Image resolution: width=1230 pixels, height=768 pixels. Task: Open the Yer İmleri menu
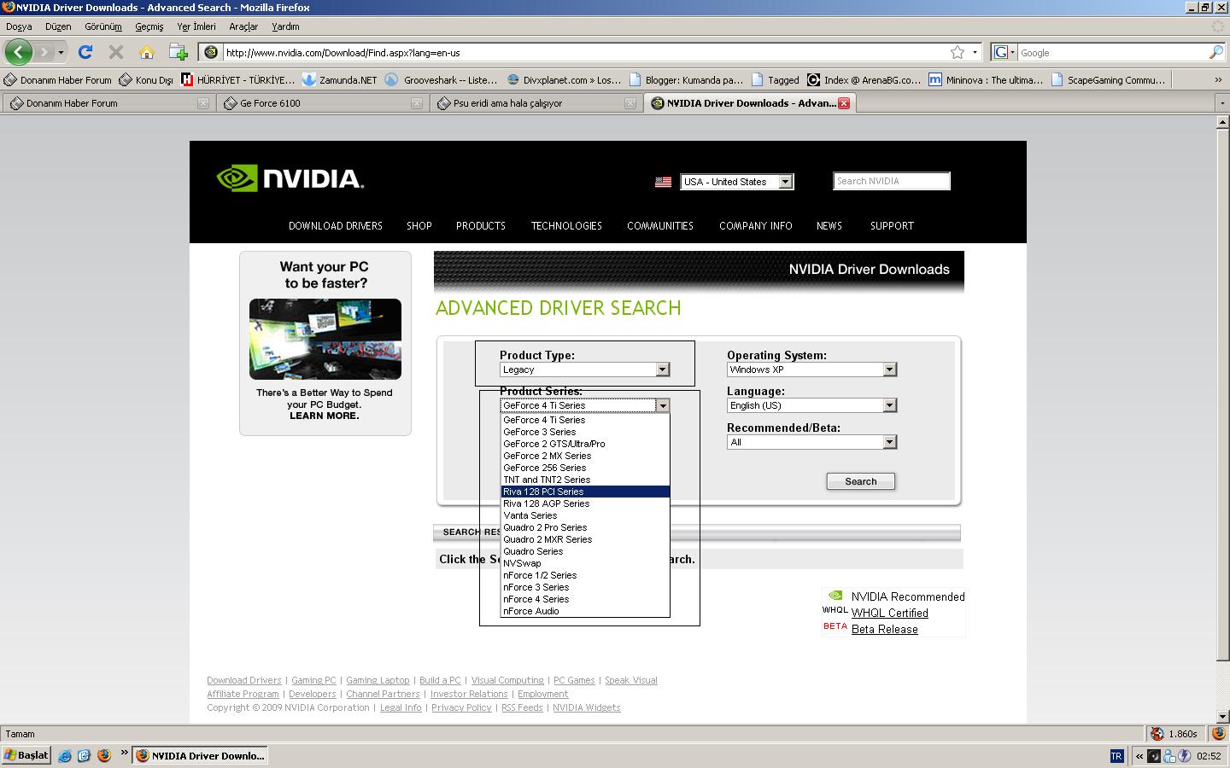[196, 26]
